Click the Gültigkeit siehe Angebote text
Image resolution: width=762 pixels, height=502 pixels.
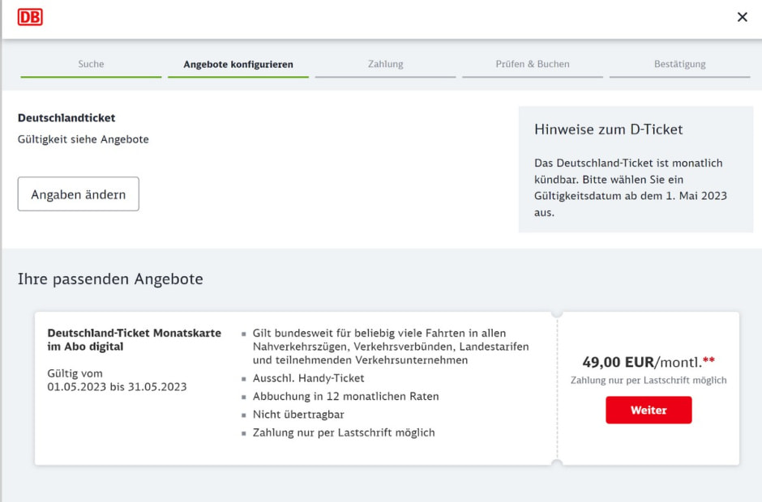pyautogui.click(x=83, y=139)
